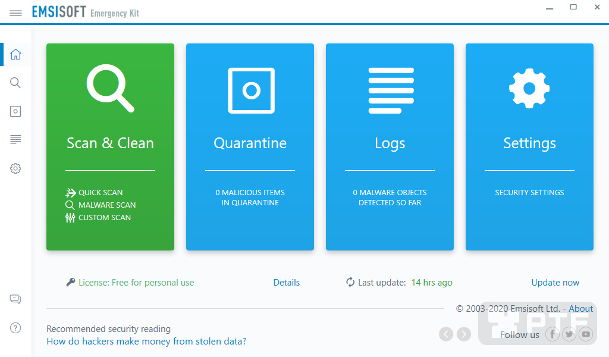Open Quarantine via sidebar icon
Viewport: 609px width, 357px height.
[15, 111]
